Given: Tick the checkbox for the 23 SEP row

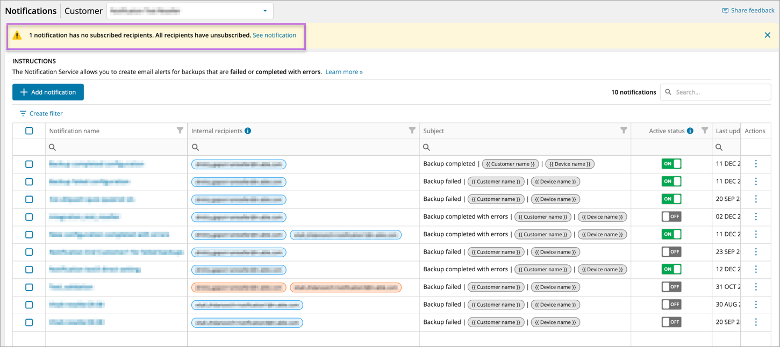Looking at the screenshot, I should (x=29, y=252).
